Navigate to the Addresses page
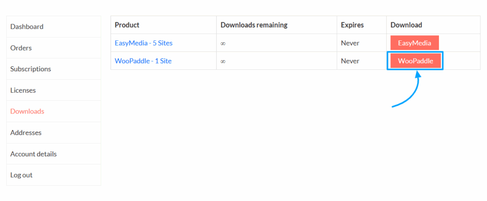Viewport: 487px width, 201px height. [26, 133]
